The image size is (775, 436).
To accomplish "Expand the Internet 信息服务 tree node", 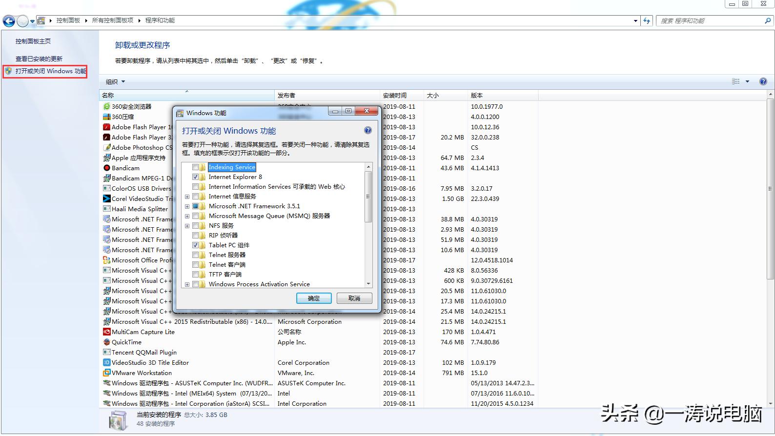I will point(187,197).
